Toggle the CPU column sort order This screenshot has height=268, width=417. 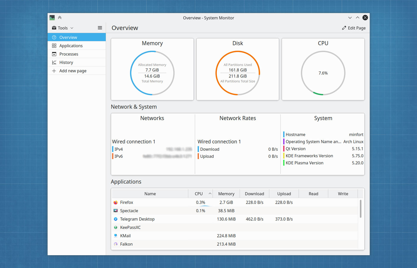pyautogui.click(x=200, y=194)
